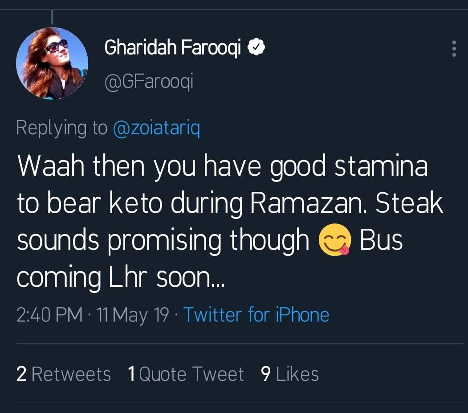The image size is (468, 413).
Task: Click the display name Gharidah Farooqi
Action: (x=172, y=47)
